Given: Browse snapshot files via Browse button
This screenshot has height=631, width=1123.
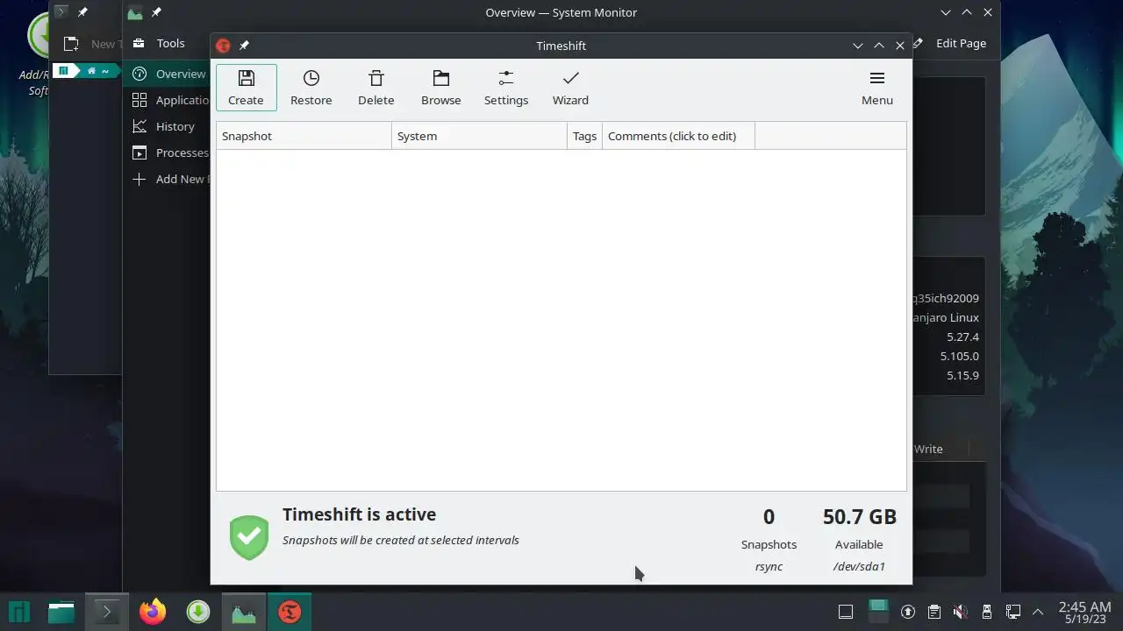Looking at the screenshot, I should [x=440, y=88].
